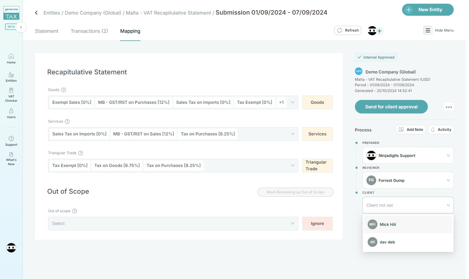Expand the sidebar with arrow button
The height and width of the screenshot is (279, 469).
pyautogui.click(x=21, y=27)
